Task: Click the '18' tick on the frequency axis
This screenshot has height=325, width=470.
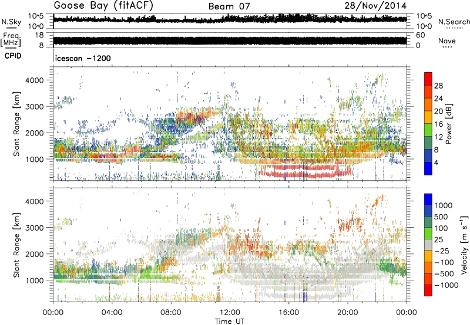Action: point(39,35)
